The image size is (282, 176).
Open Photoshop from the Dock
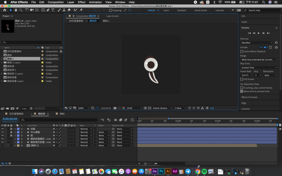[x=161, y=171]
